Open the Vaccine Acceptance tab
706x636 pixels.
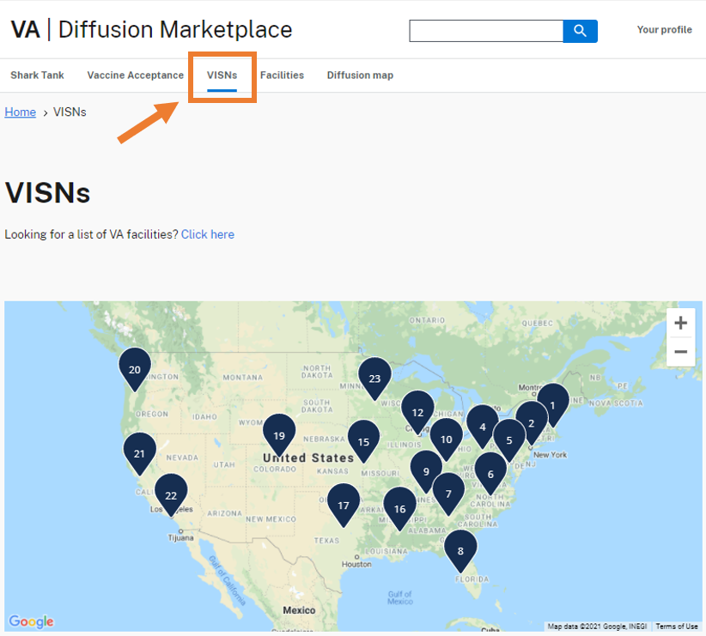click(136, 76)
